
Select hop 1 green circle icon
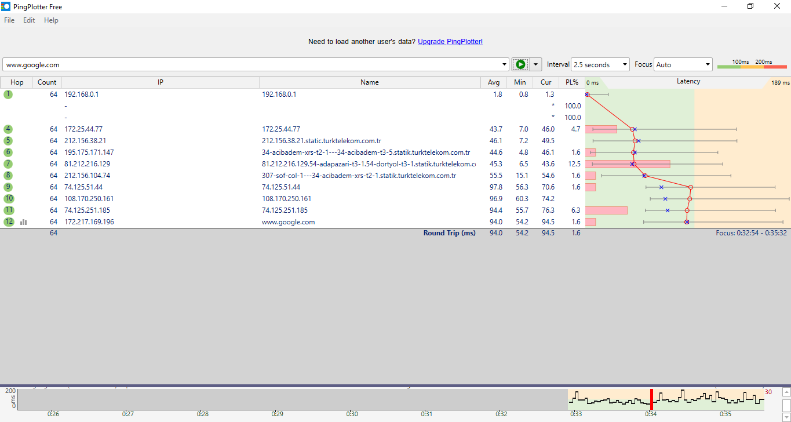point(8,94)
